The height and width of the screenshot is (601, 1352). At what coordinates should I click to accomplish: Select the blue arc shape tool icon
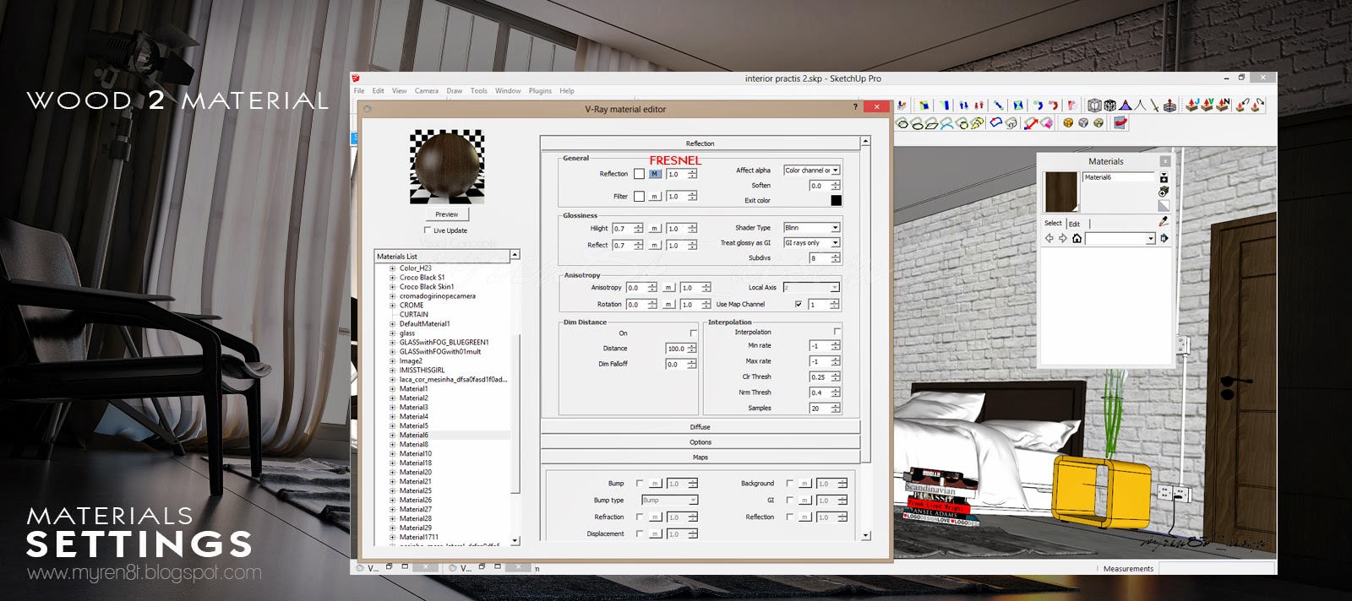point(947,123)
